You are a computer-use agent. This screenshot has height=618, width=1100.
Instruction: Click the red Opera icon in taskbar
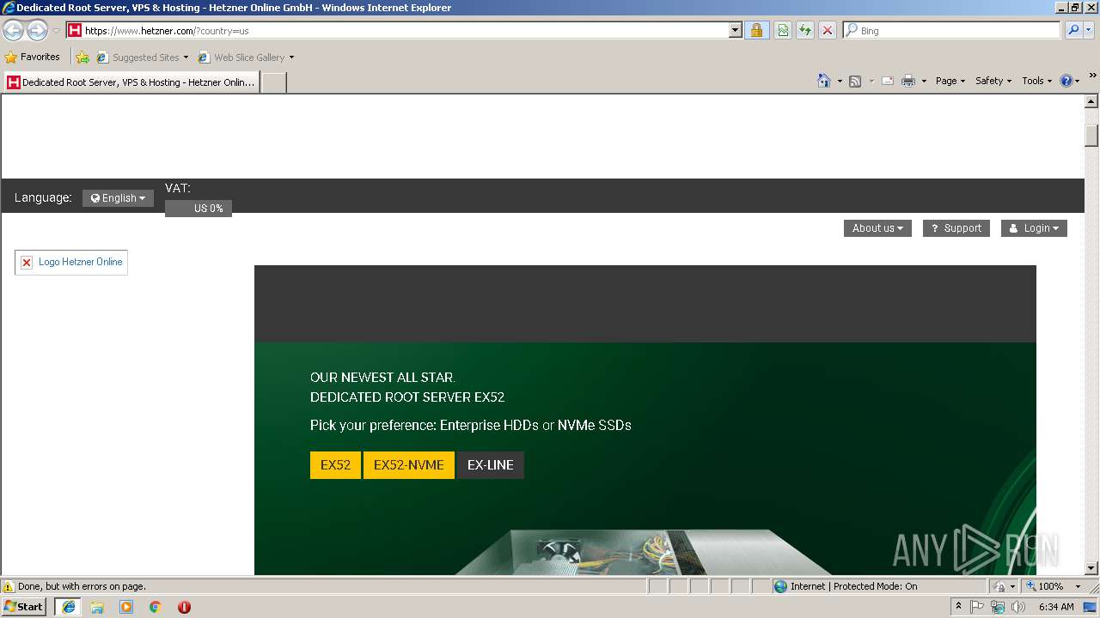click(184, 607)
